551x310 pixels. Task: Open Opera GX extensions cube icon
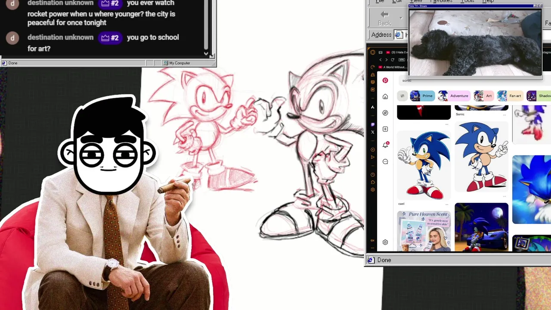373,182
